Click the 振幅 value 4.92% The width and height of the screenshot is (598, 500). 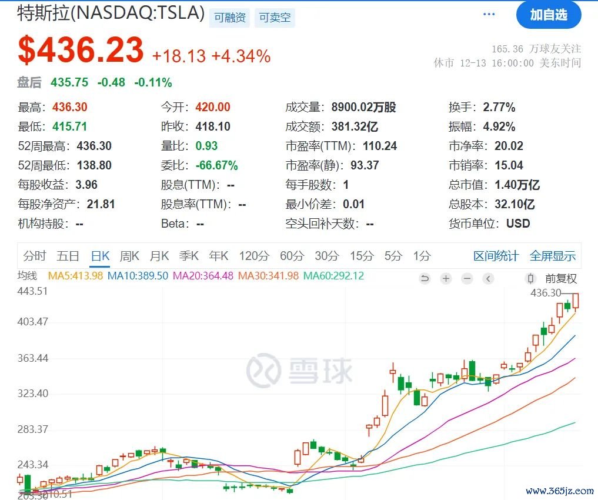tap(499, 126)
